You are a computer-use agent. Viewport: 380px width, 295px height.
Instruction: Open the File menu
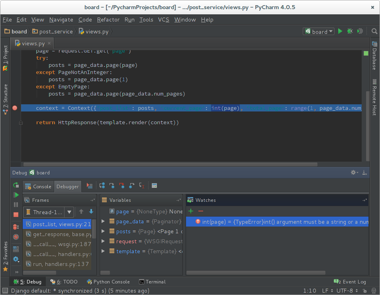7,20
